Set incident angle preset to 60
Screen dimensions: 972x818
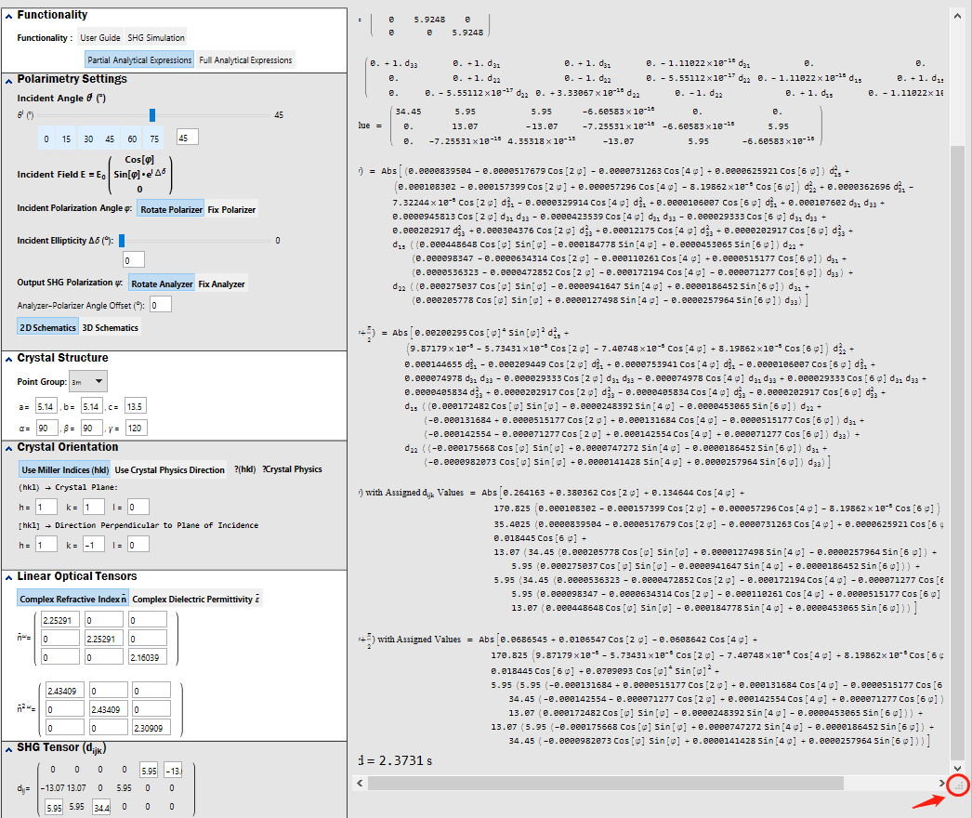132,139
